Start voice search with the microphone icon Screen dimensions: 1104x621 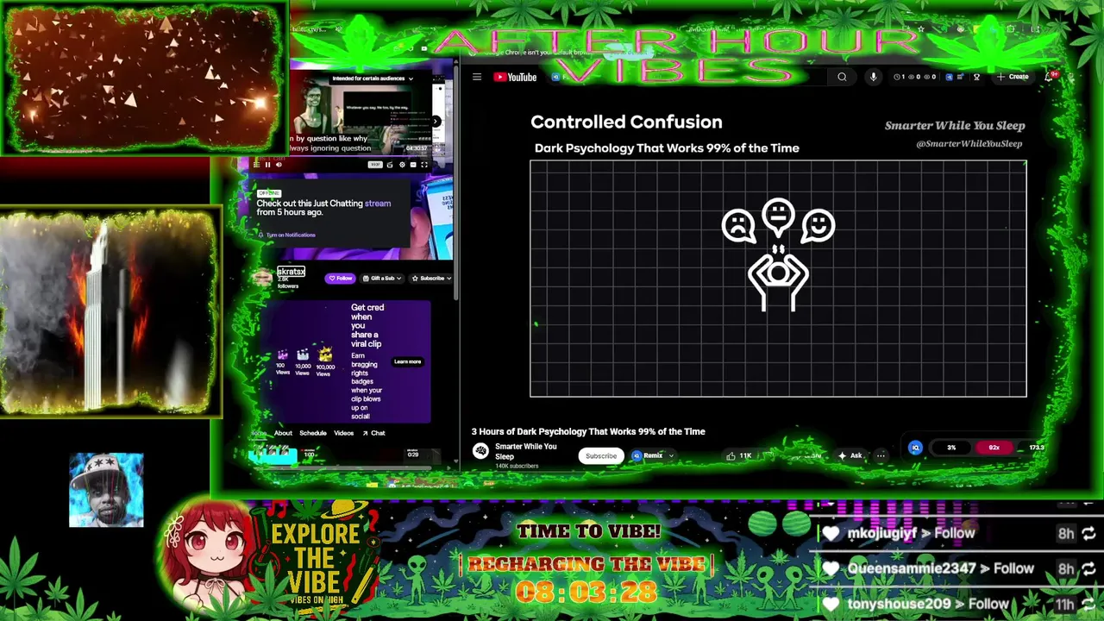(873, 77)
